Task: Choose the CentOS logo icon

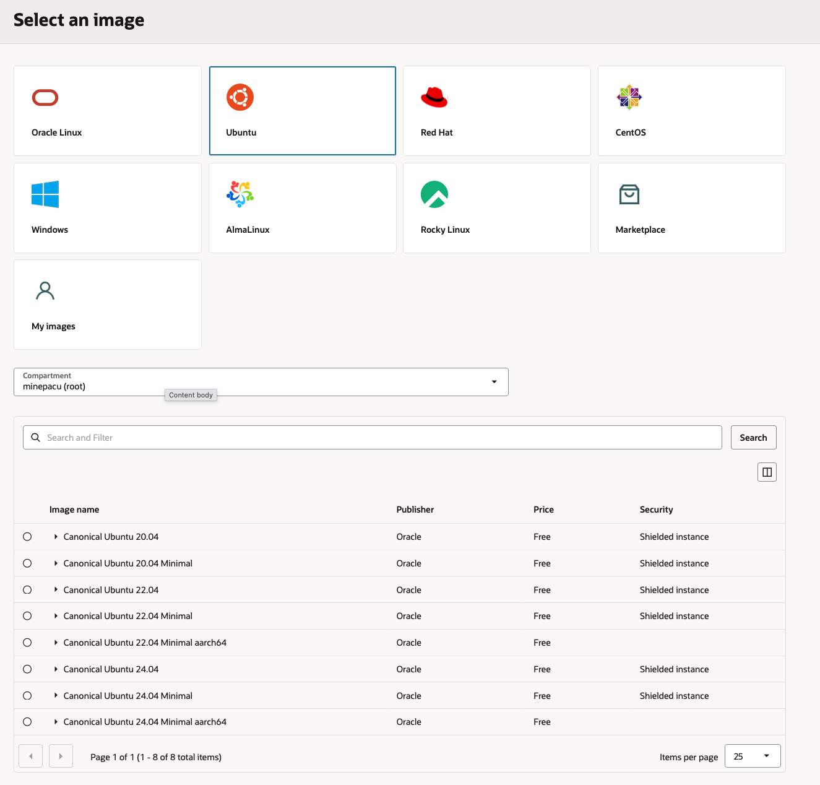Action: [629, 97]
